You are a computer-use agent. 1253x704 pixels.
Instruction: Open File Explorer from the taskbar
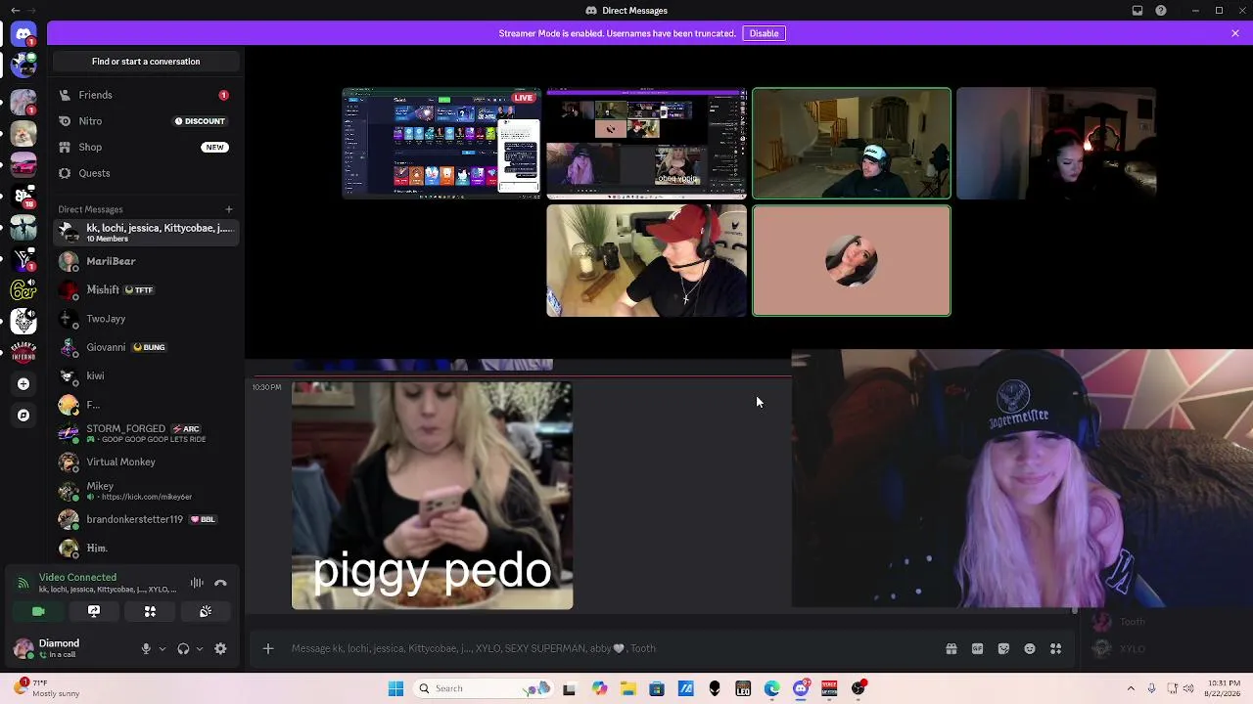628,688
